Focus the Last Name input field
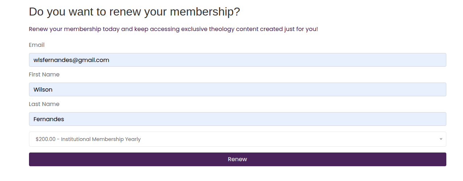463x181 pixels. coord(237,119)
